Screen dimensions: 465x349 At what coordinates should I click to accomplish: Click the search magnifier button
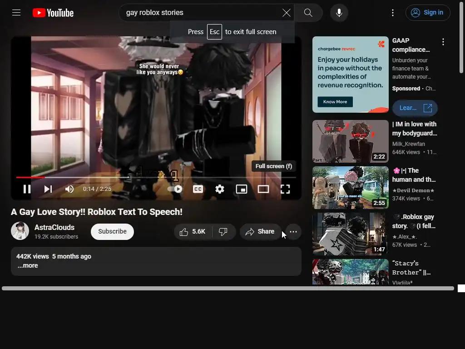(x=308, y=13)
